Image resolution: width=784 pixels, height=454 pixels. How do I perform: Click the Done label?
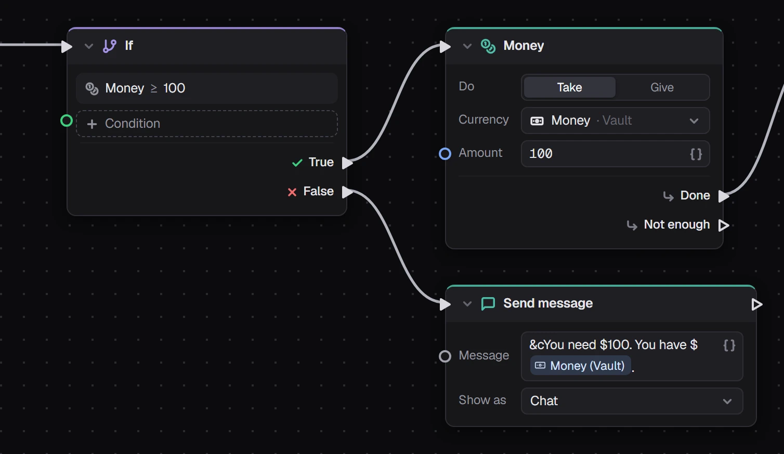tap(695, 195)
